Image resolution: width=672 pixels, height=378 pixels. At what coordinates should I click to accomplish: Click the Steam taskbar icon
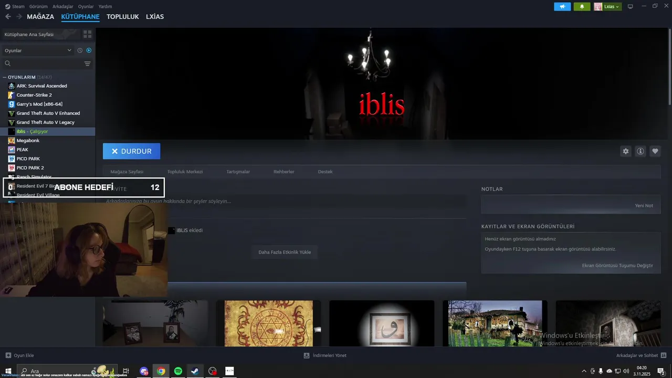tap(195, 371)
